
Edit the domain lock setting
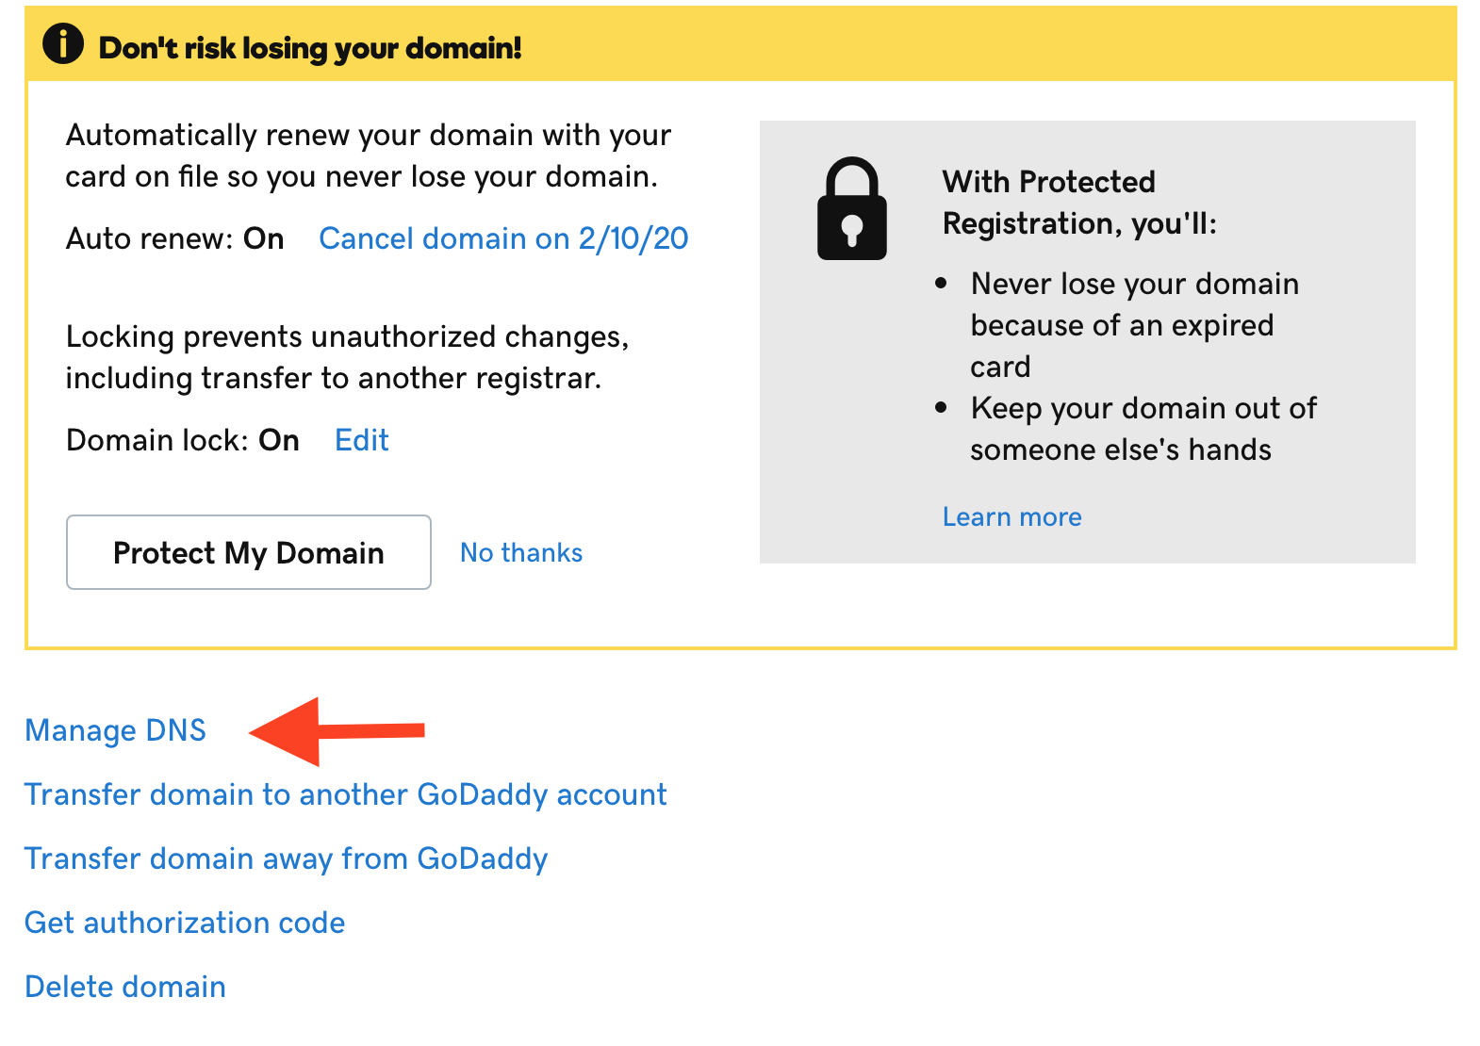(361, 441)
